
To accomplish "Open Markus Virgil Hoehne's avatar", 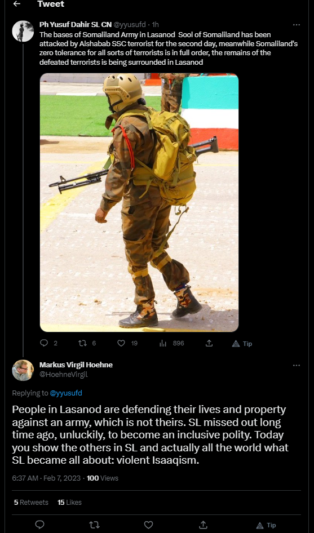I will [x=23, y=370].
